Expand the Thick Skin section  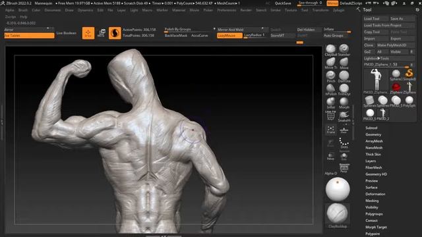(x=373, y=154)
